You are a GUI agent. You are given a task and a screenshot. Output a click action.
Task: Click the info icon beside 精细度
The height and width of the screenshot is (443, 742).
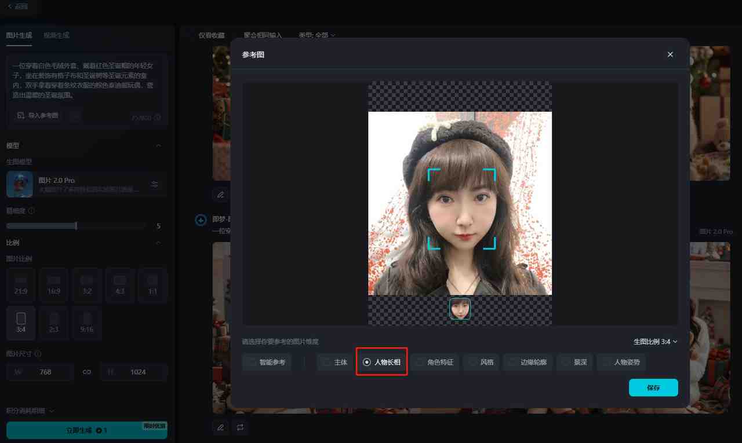[31, 211]
